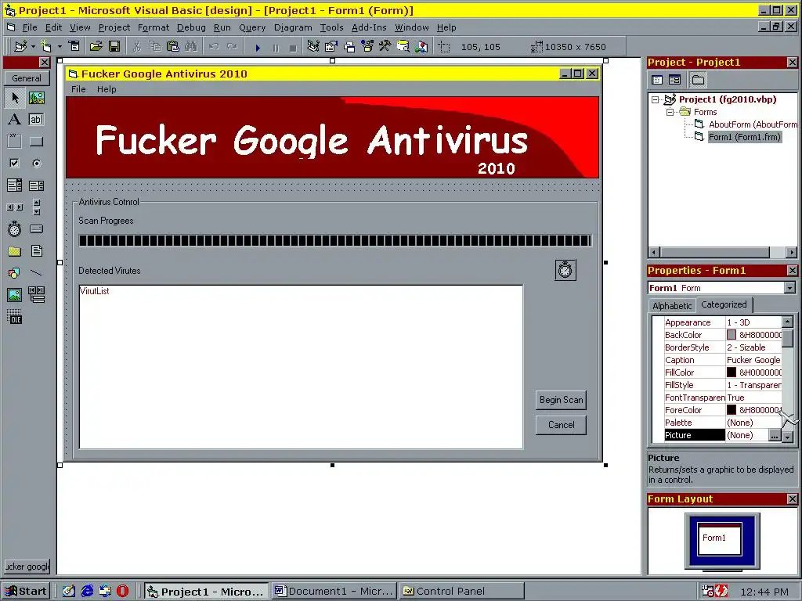Collapse the Project1 (fg2010.vbp) tree node
802x601 pixels.
(656, 99)
